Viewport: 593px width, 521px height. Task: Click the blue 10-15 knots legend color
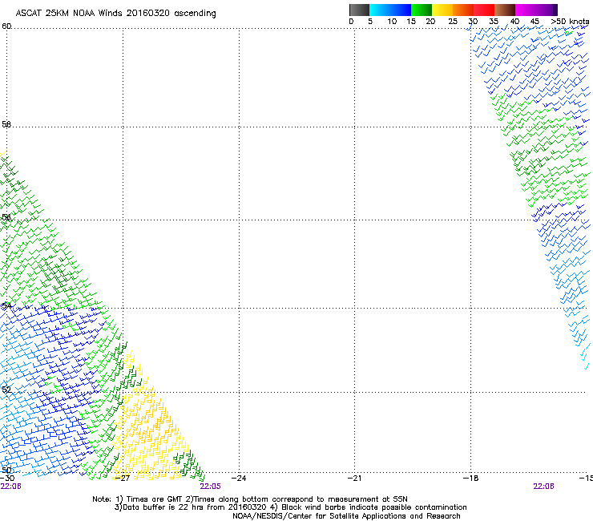pyautogui.click(x=401, y=10)
